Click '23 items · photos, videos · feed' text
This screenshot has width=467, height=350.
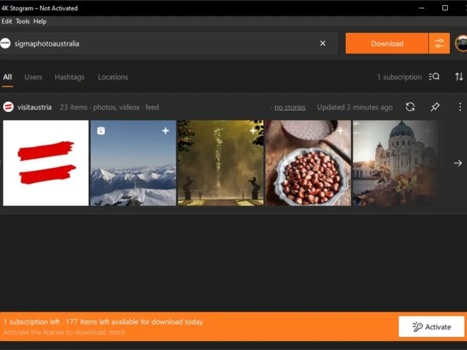tap(109, 107)
